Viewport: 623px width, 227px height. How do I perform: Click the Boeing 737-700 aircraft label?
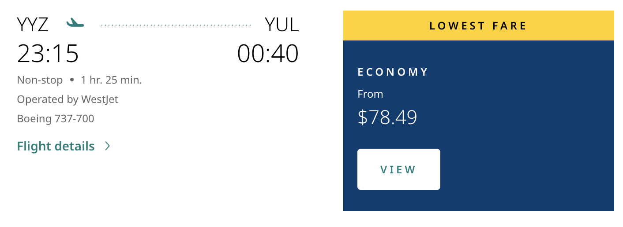pyautogui.click(x=56, y=119)
